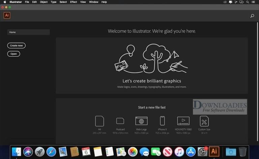Viewport: 259px width, 159px height.
Task: Click the Open button
Action: coord(13,54)
